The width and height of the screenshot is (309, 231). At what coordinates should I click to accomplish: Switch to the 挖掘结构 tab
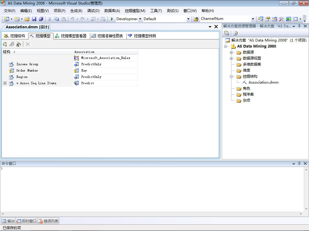pos(14,36)
